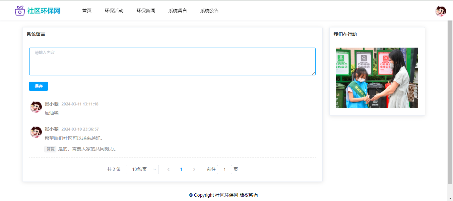Image resolution: width=453 pixels, height=201 pixels.
Task: Click 张小斐's avatar on the 加油鸭 comment
Action: point(36,107)
